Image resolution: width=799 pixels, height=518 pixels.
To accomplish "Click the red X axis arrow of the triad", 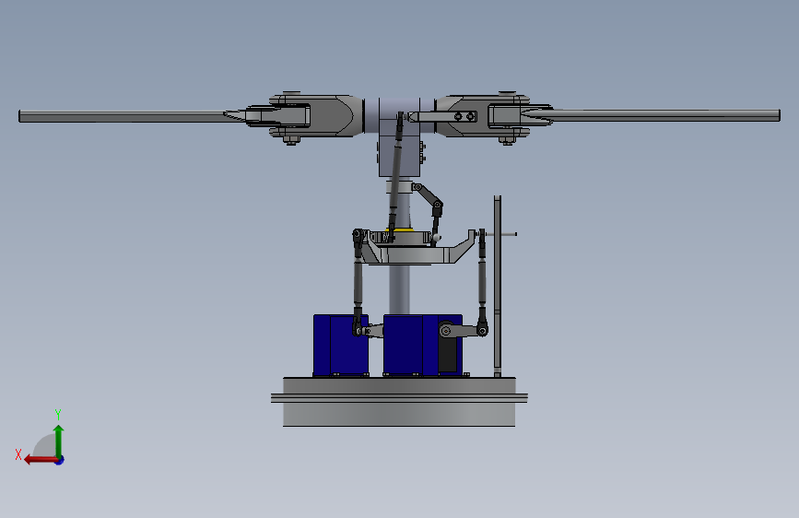I will (x=41, y=460).
